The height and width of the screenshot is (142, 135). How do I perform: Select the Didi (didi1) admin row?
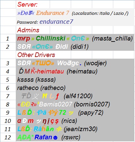click(75, 46)
